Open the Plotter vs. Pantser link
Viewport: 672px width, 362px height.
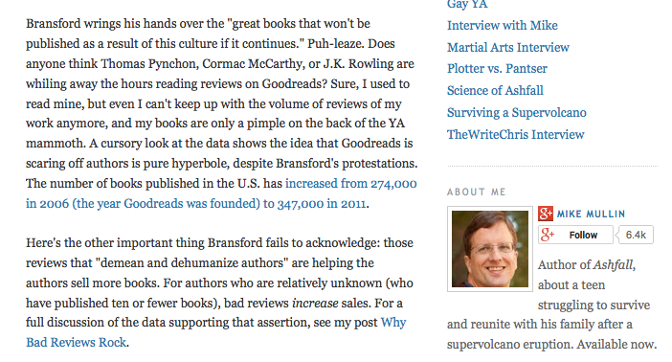pyautogui.click(x=497, y=69)
